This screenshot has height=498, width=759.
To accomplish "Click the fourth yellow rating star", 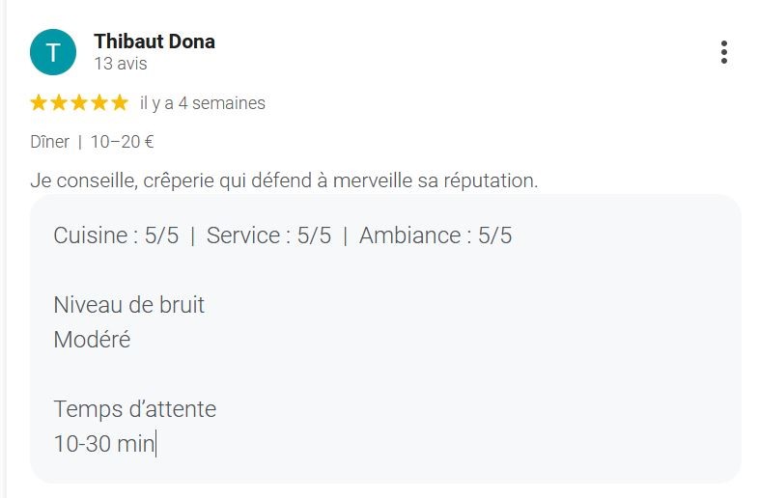I will 99,102.
